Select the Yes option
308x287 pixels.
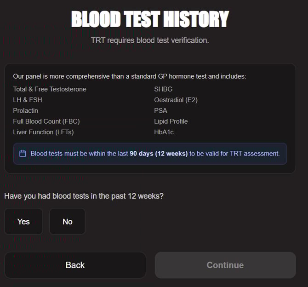point(23,221)
